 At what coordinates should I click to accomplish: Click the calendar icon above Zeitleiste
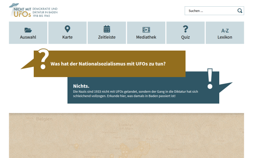pyautogui.click(x=107, y=29)
